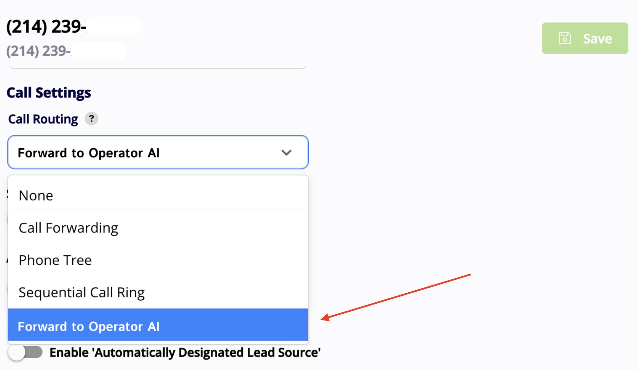Click the white redaction box on gray number

98,51
